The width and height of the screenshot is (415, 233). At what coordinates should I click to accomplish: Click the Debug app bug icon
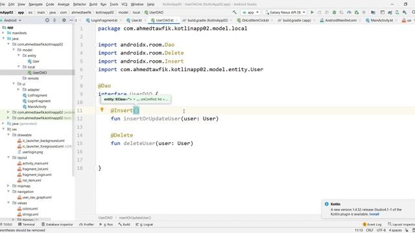[335, 12]
